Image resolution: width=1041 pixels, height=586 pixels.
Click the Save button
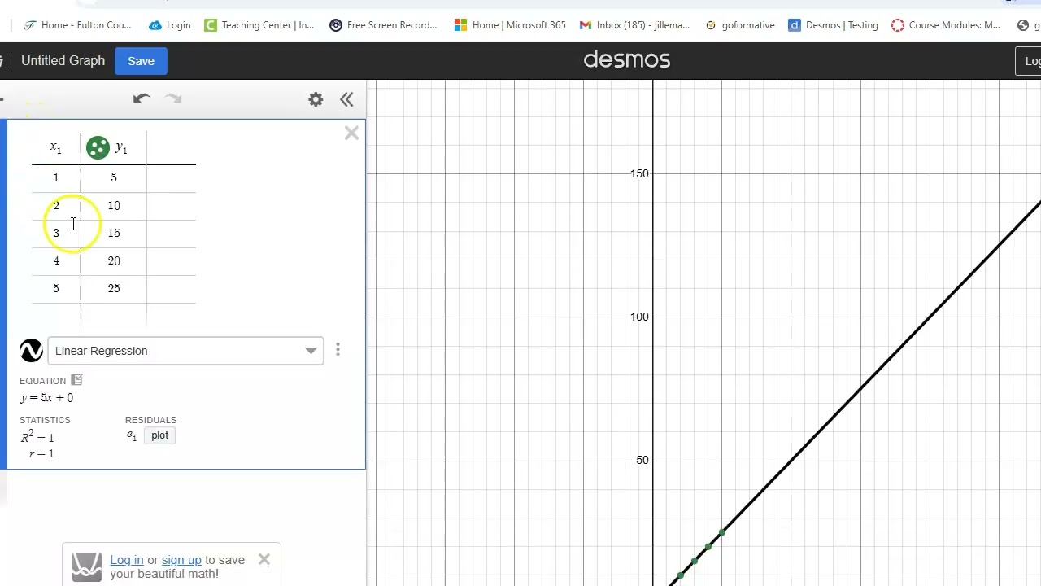point(141,61)
